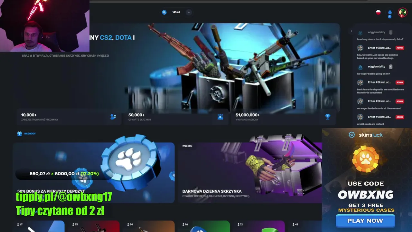Click the registered users icon by 10,000+
The width and height of the screenshot is (412, 232).
pyautogui.click(x=113, y=117)
